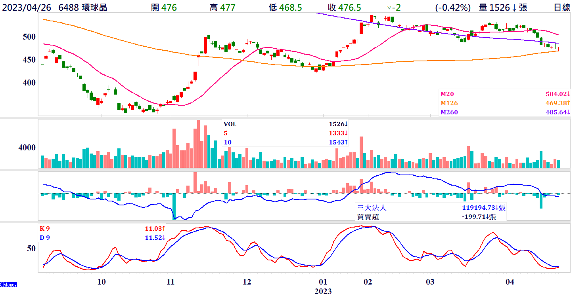The width and height of the screenshot is (571, 296).
Task: Click the 400 price axis label
Action: click(x=29, y=83)
